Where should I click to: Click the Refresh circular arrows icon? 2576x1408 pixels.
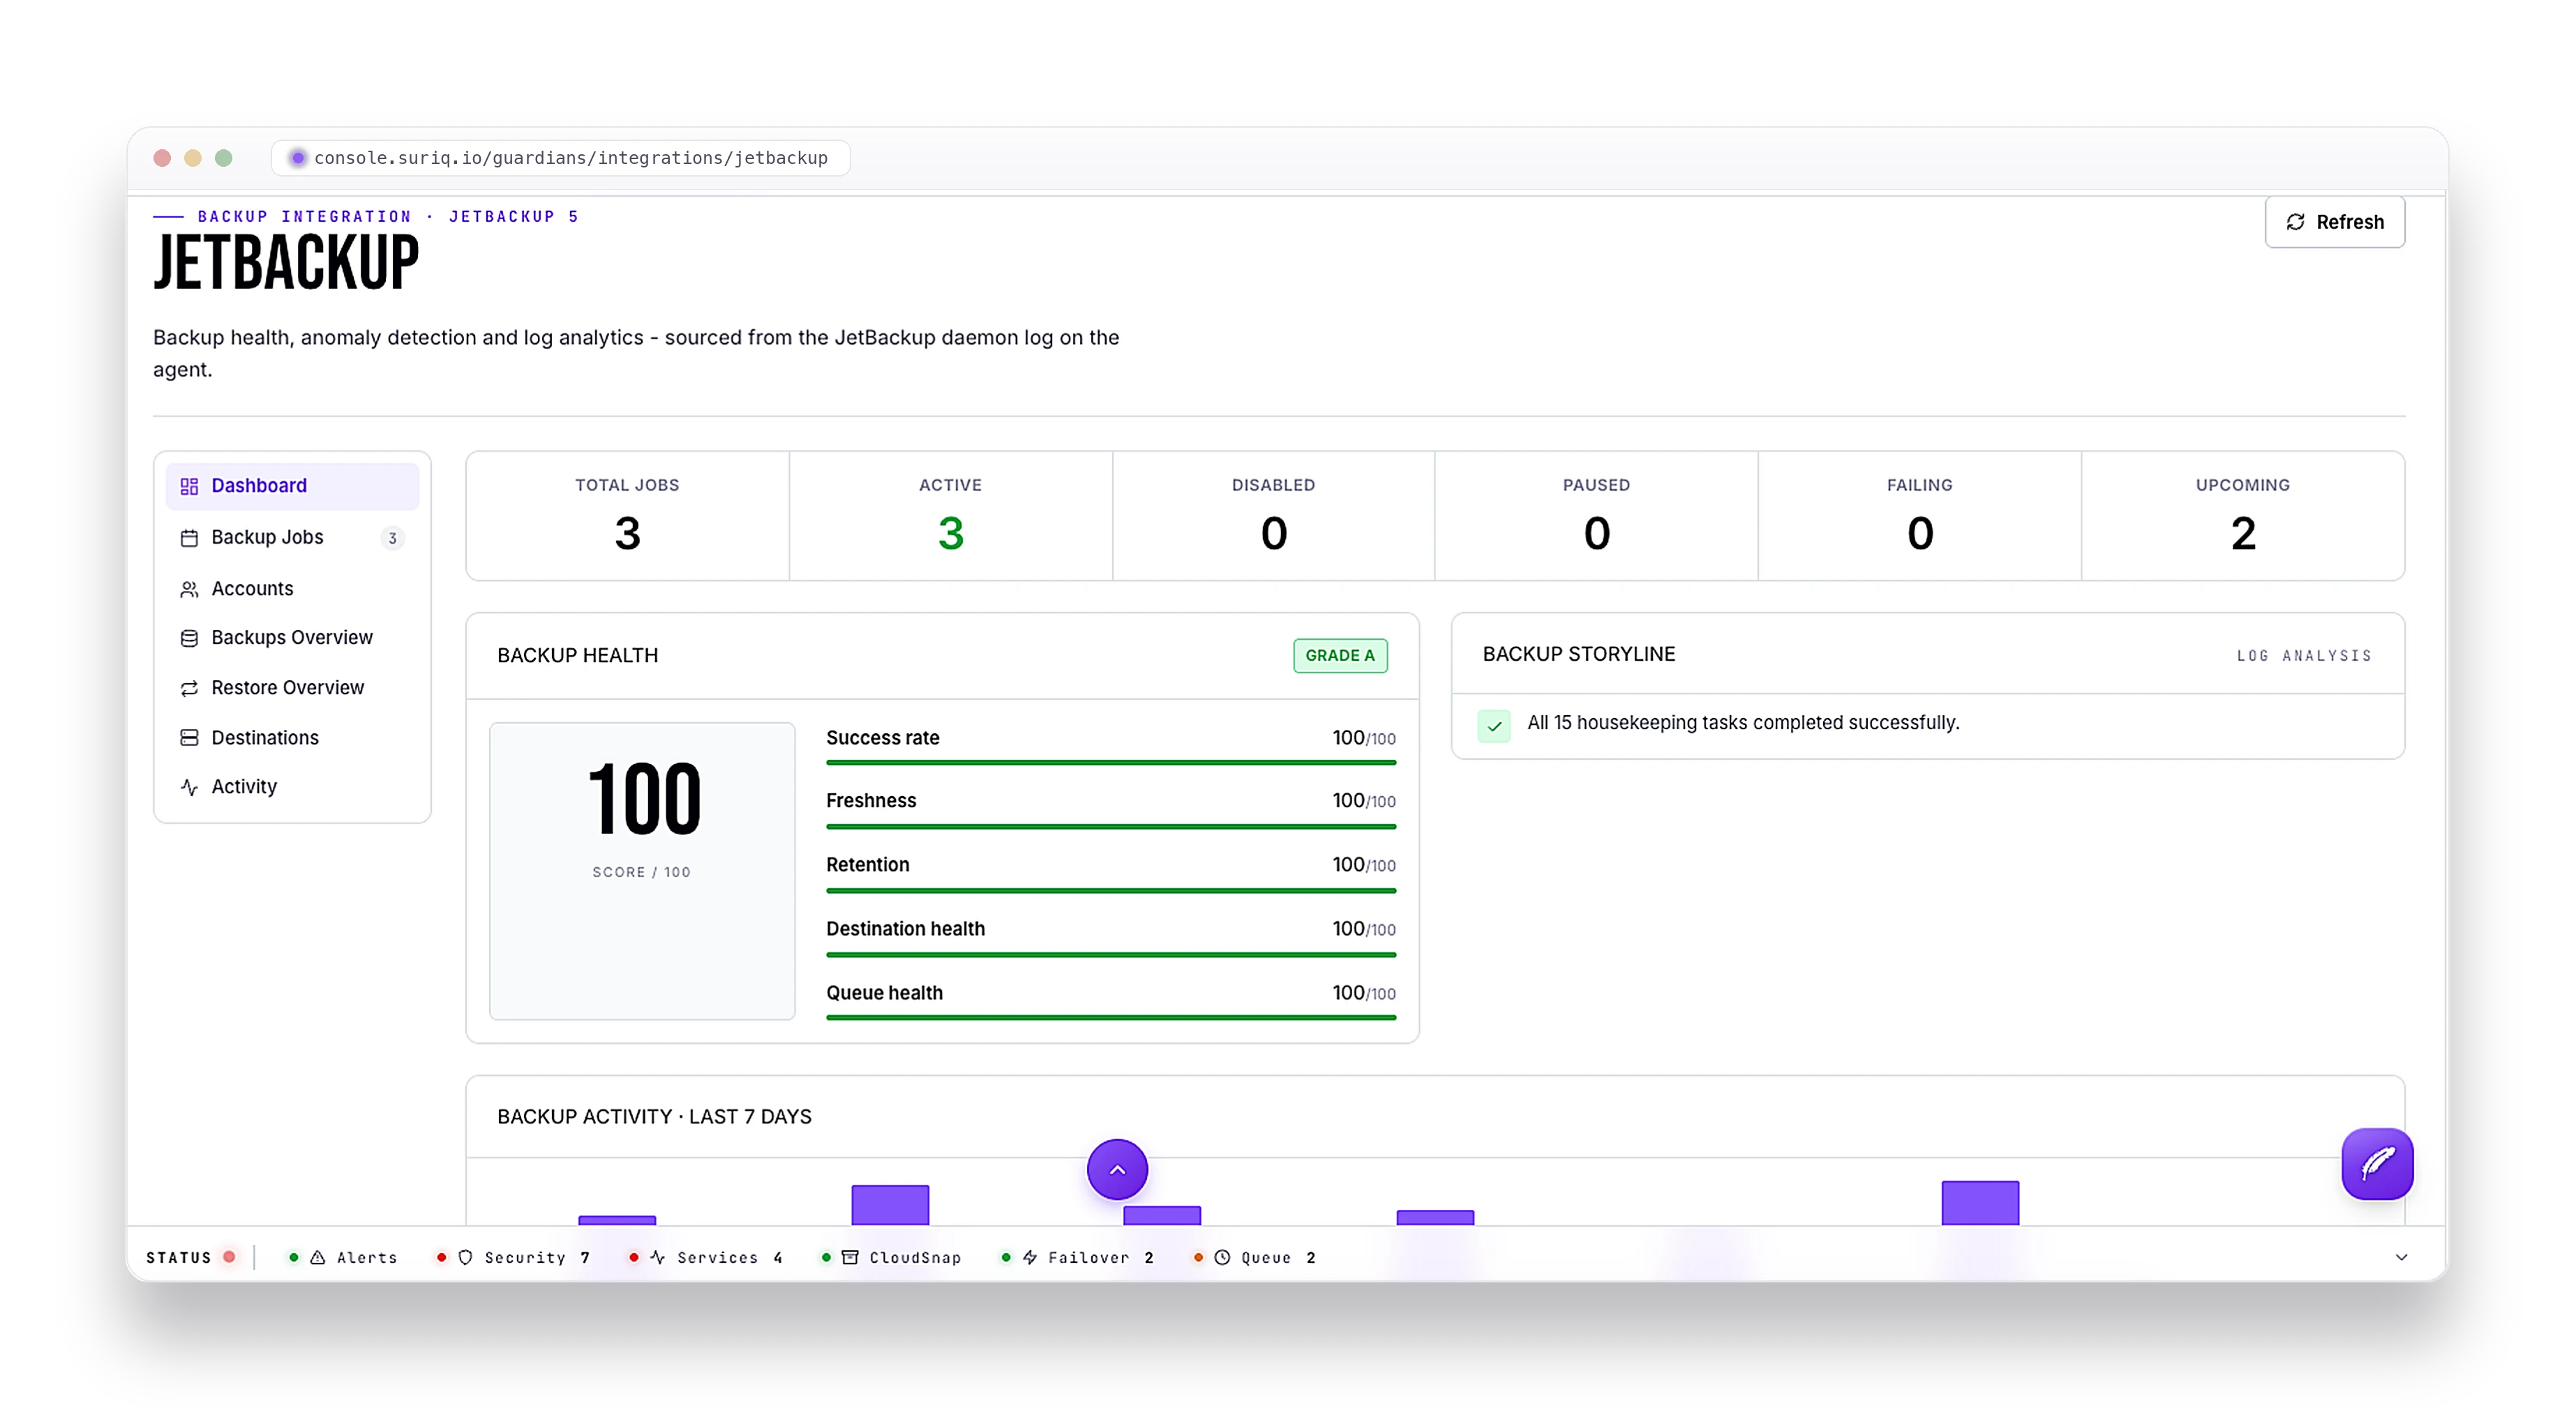2296,222
